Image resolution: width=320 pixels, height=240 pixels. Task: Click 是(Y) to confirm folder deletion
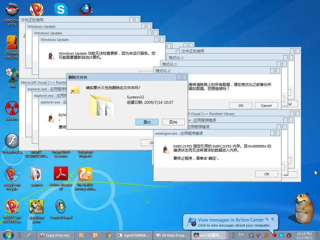tap(147, 122)
